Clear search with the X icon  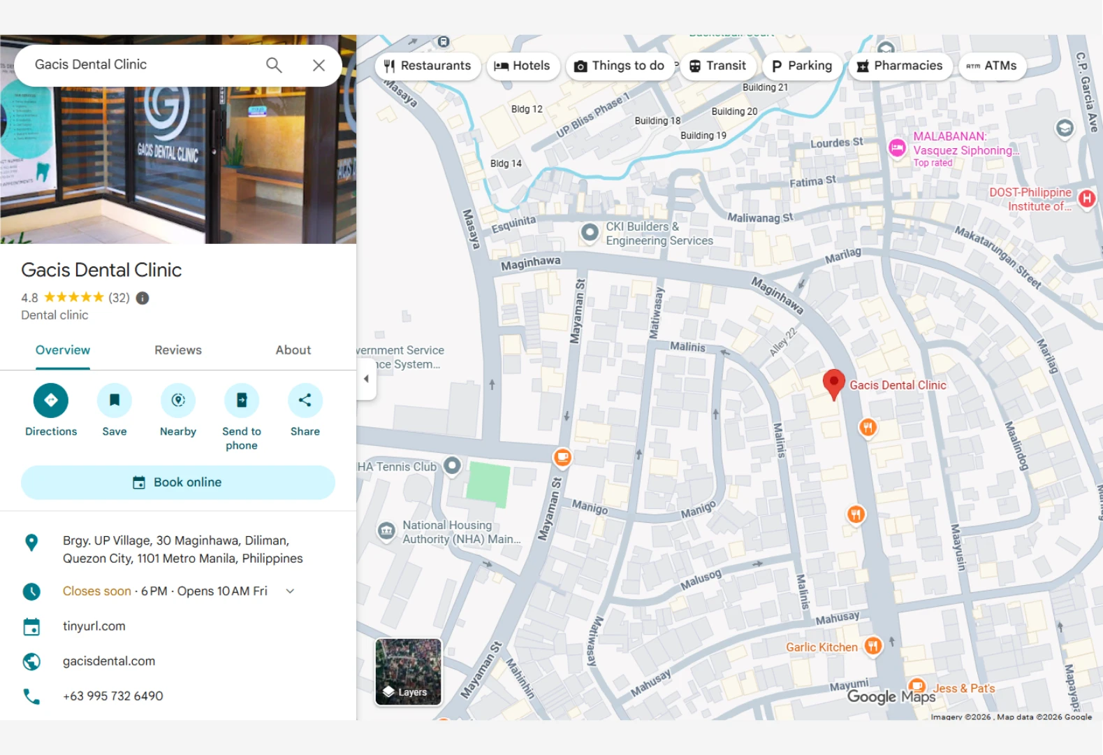pyautogui.click(x=319, y=65)
